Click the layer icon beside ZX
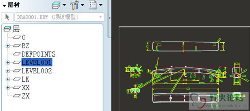The width and height of the screenshot is (250, 111). coord(17,96)
